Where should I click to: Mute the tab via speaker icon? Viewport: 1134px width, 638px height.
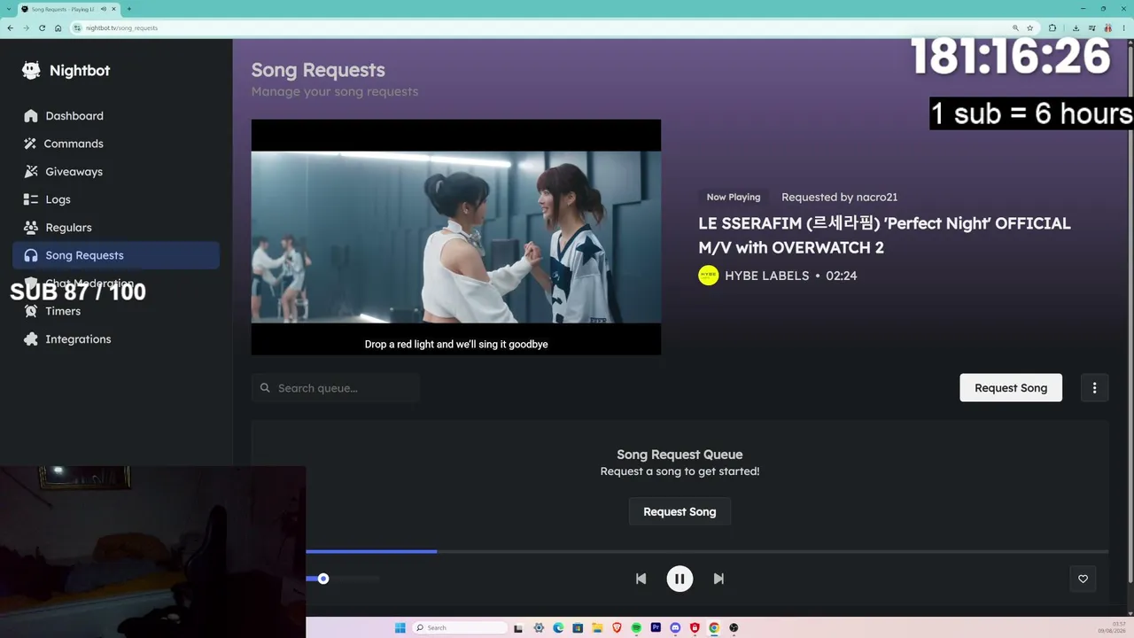coord(104,9)
